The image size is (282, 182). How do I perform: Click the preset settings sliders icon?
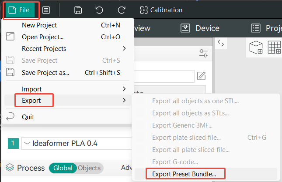[203, 53]
